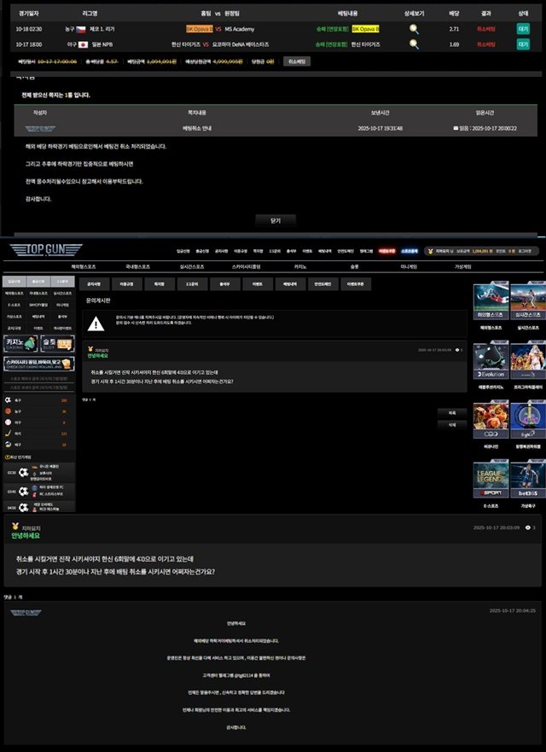Open the 카지노 main menu item

(300, 266)
